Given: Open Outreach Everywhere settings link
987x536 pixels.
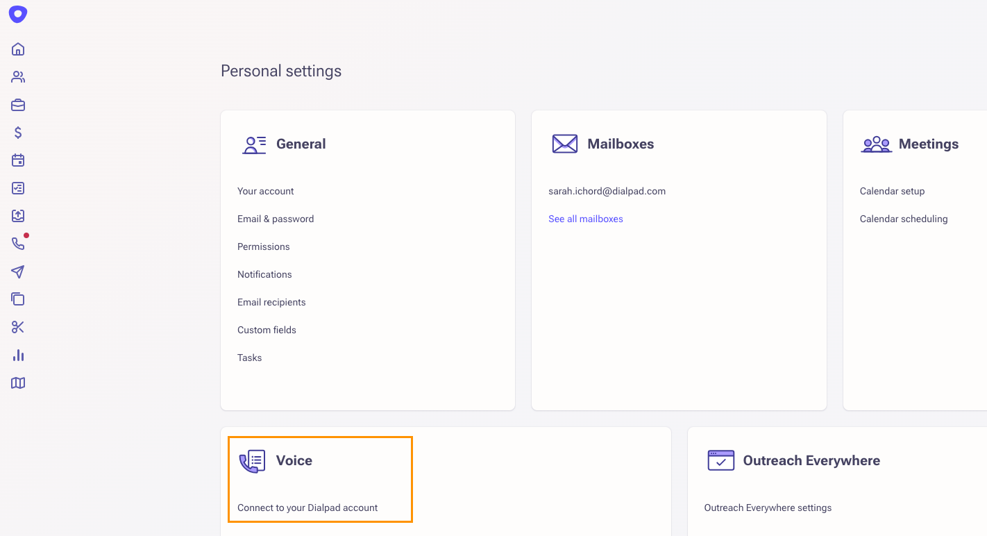Looking at the screenshot, I should click(x=768, y=508).
